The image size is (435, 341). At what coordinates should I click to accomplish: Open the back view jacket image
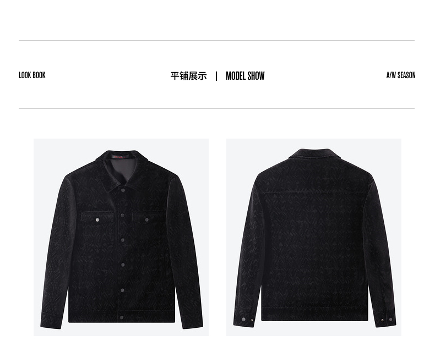point(314,237)
